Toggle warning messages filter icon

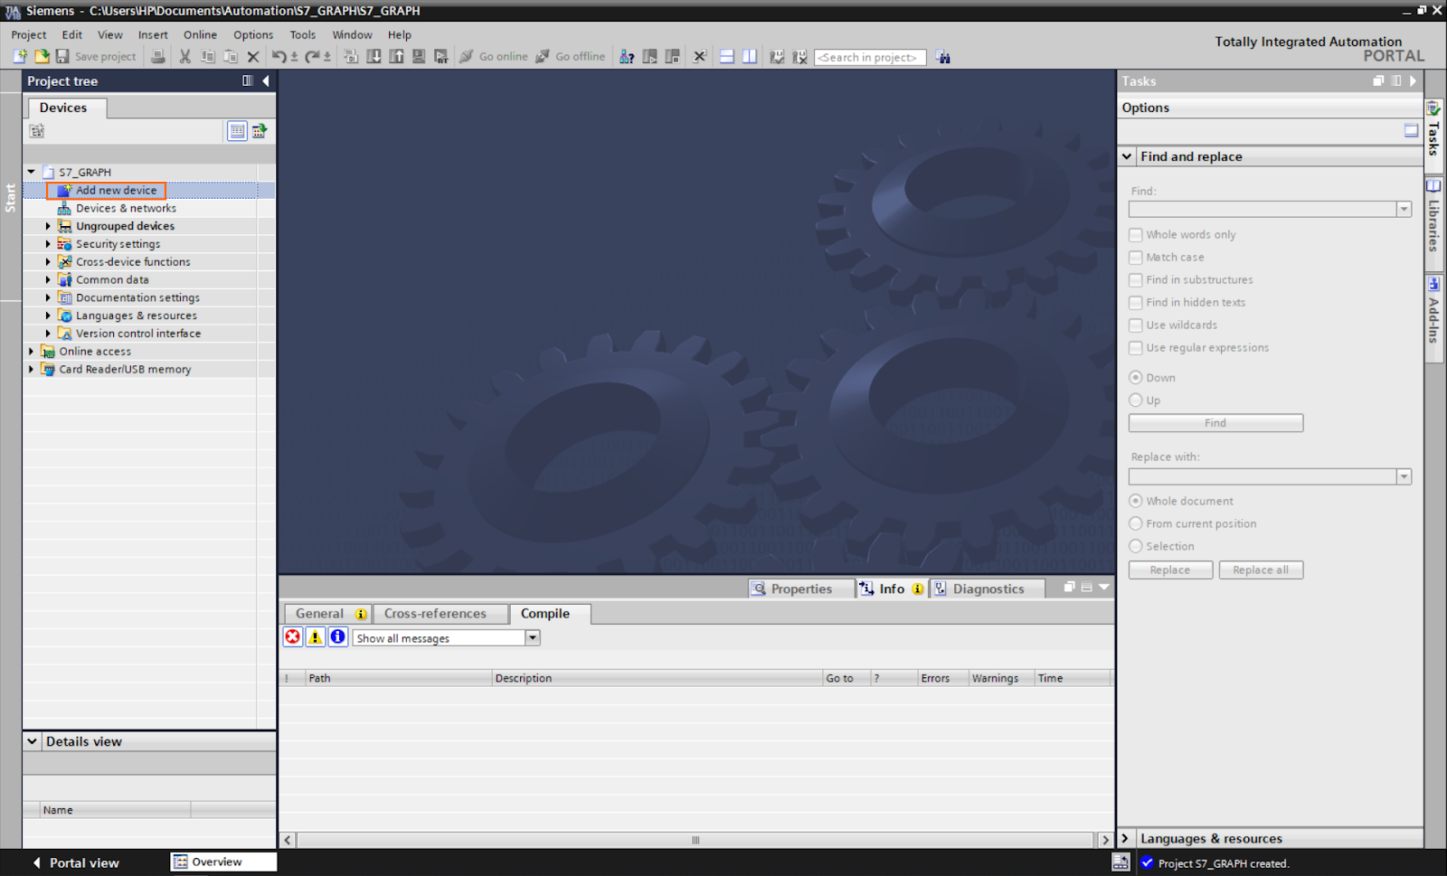(316, 636)
